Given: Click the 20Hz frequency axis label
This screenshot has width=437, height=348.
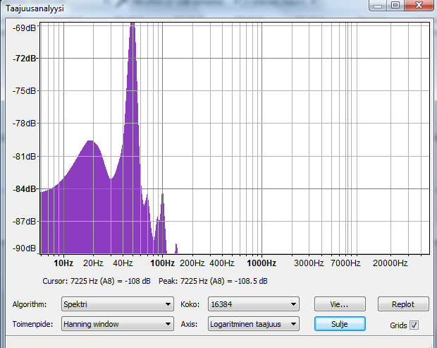Looking at the screenshot, I should pos(93,263).
